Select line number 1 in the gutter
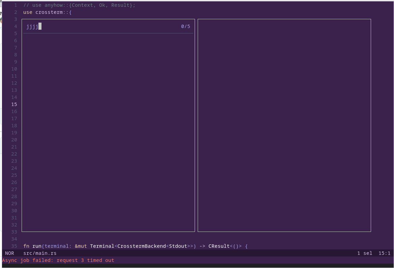The width and height of the screenshot is (394, 268). [x=15, y=5]
